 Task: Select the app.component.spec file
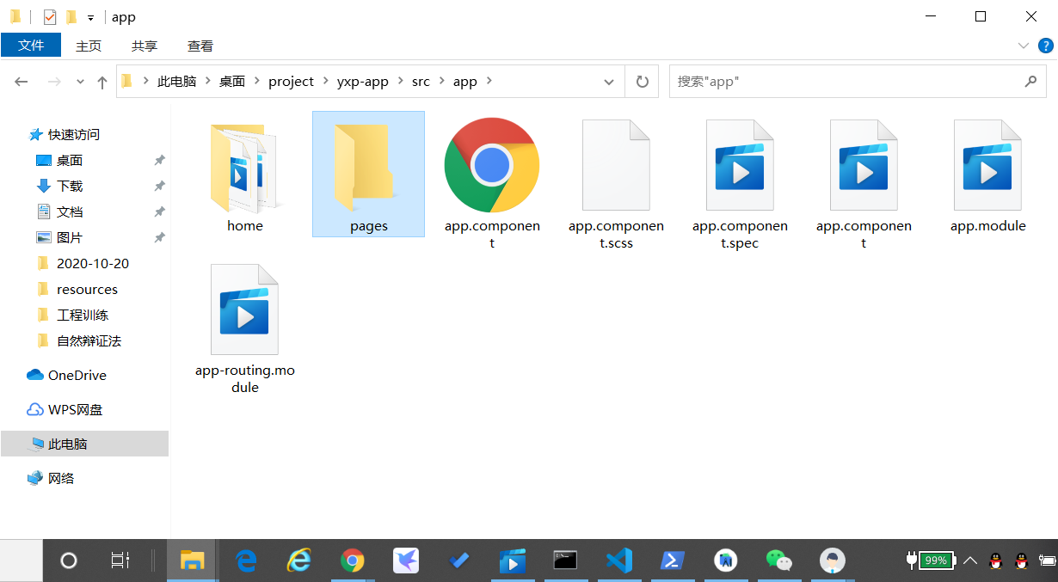740,182
